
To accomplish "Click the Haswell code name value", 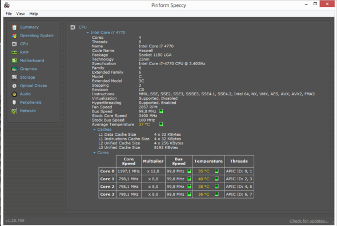I will pos(146,51).
